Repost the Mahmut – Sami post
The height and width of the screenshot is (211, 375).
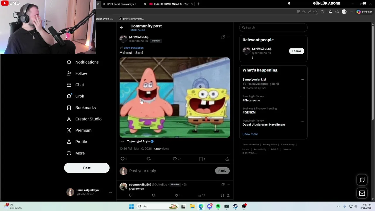(x=149, y=159)
